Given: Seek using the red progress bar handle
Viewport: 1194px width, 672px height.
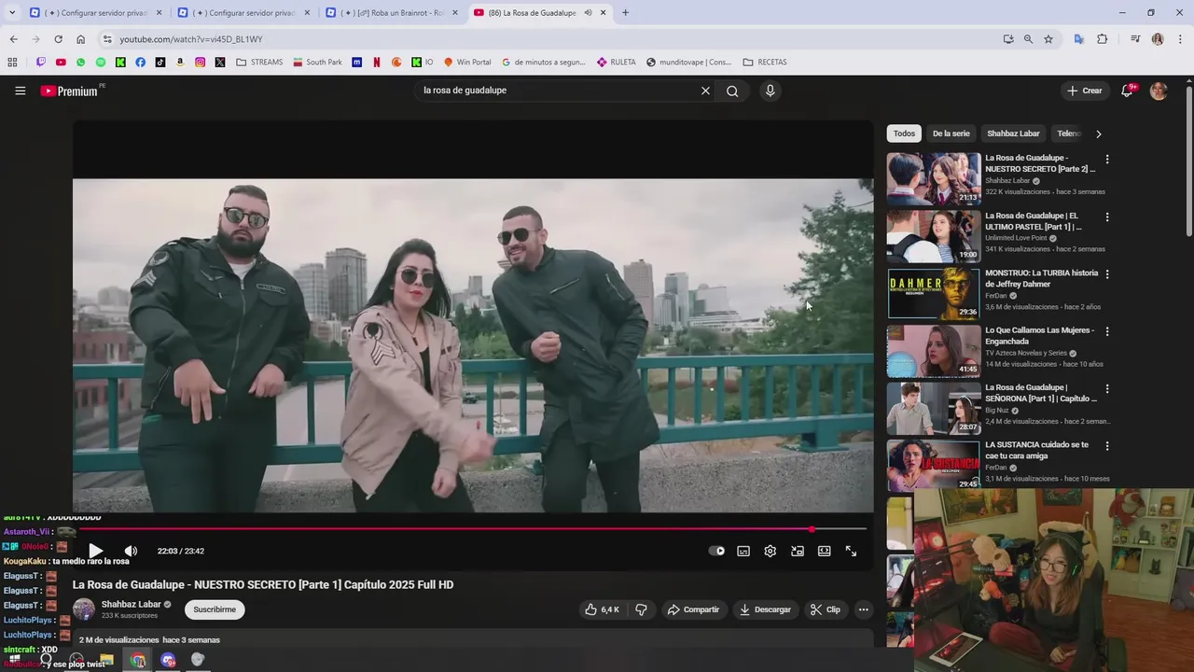Looking at the screenshot, I should (x=812, y=529).
